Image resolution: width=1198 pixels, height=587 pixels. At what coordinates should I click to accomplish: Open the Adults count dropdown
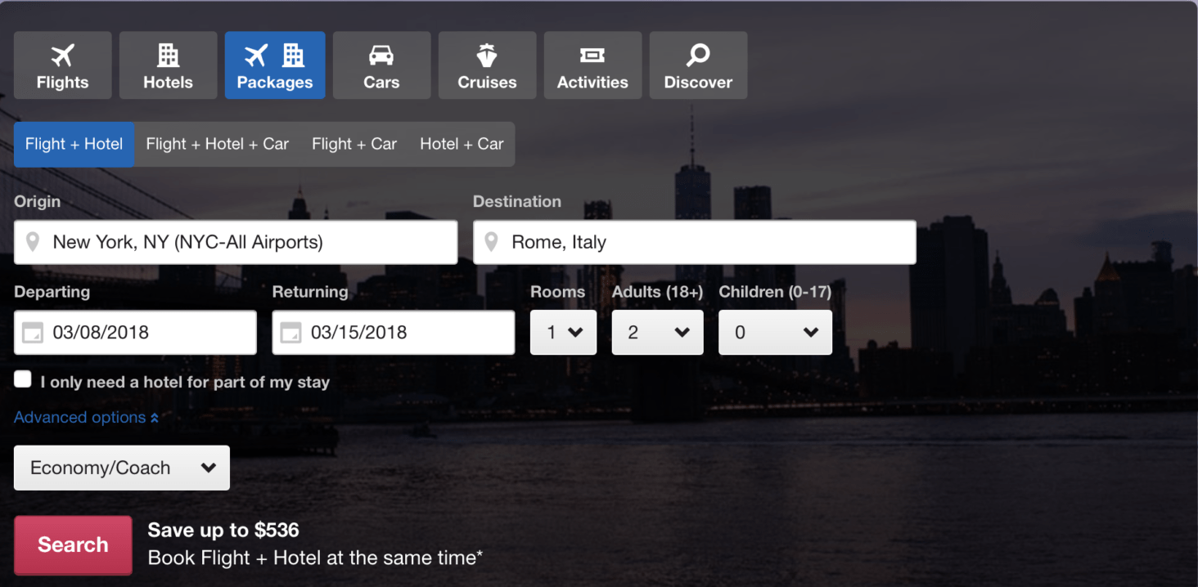pyautogui.click(x=657, y=333)
